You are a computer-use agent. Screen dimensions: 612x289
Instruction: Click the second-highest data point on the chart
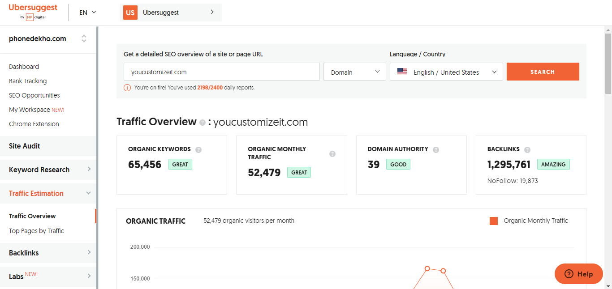pos(443,271)
